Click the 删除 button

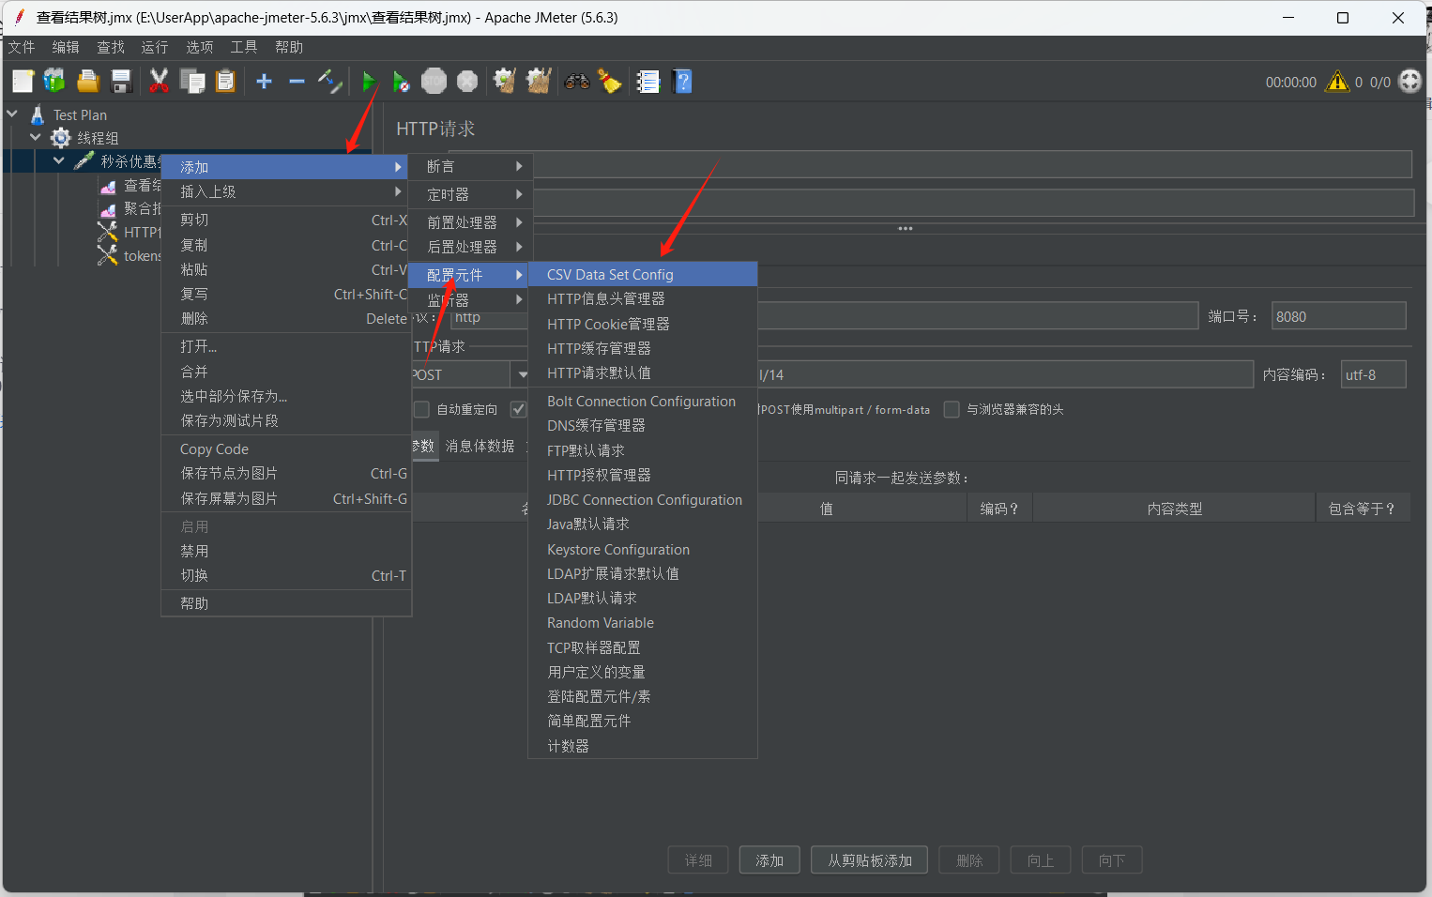tap(968, 860)
